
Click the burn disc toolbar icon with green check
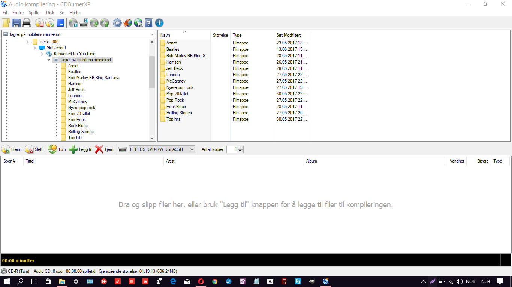click(x=50, y=23)
